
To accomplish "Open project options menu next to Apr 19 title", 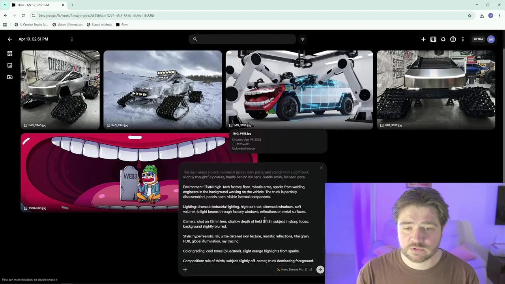I will 72,39.
